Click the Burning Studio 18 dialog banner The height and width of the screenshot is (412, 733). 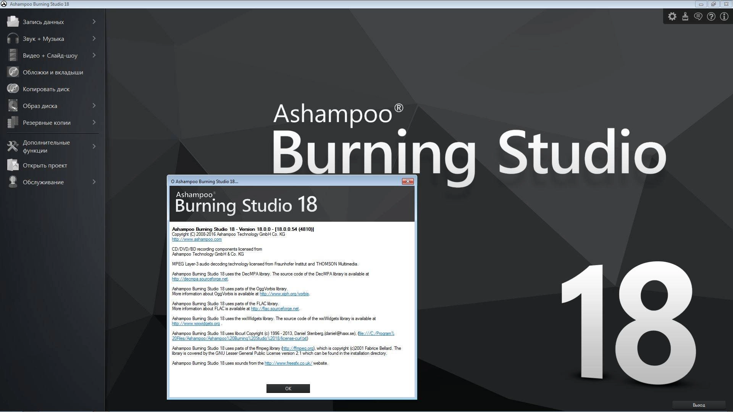(x=292, y=204)
